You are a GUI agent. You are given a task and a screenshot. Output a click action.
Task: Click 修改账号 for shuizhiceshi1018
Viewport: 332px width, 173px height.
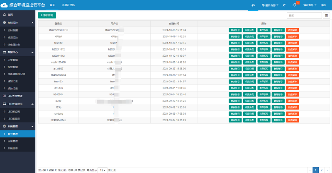click(235, 30)
